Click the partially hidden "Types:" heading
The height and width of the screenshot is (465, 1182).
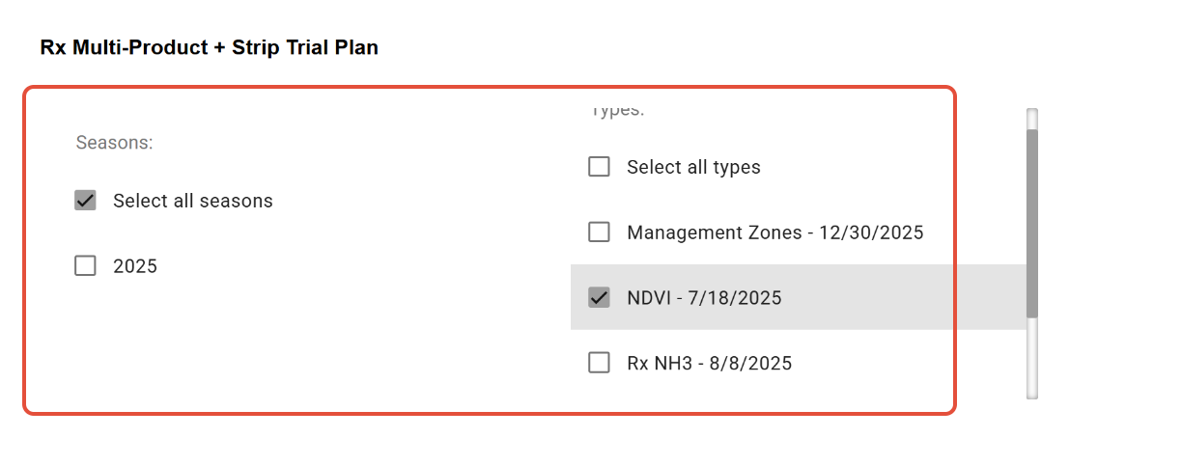point(617,110)
